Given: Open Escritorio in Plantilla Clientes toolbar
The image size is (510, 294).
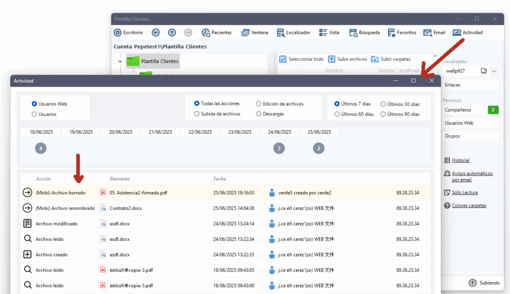Looking at the screenshot, I should click(x=128, y=32).
